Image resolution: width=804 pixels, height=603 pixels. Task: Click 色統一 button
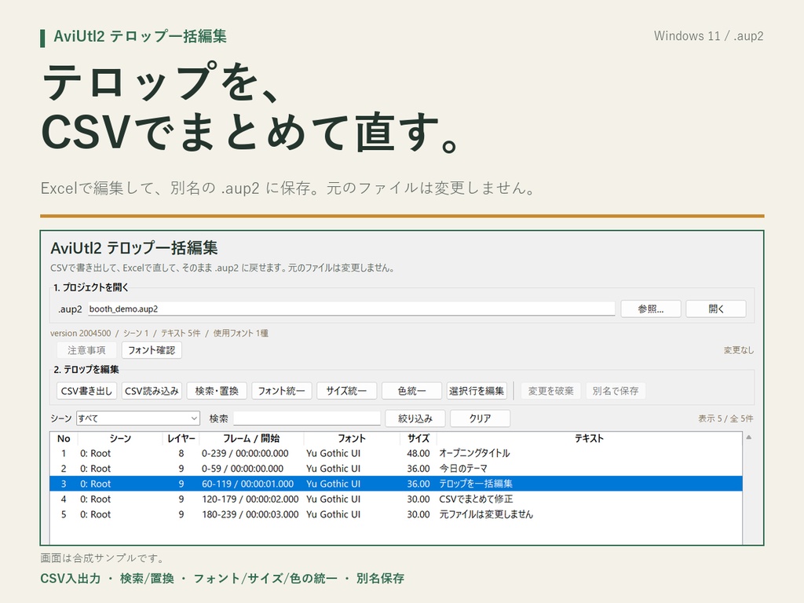click(411, 391)
